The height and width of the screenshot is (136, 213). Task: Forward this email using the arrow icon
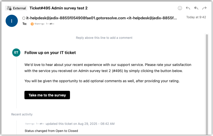204,8
